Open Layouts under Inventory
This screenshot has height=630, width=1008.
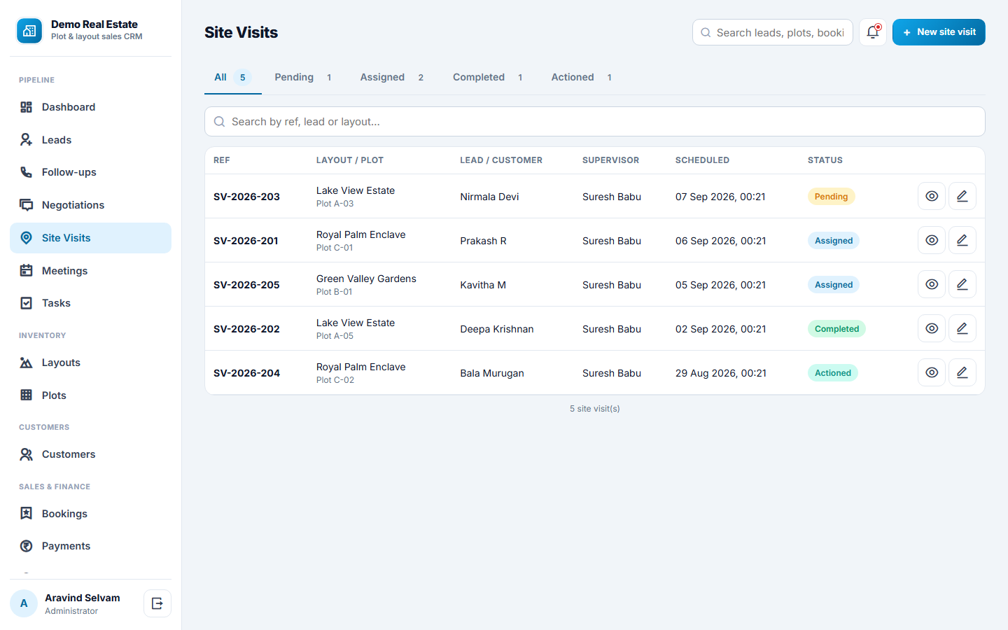pyautogui.click(x=90, y=363)
